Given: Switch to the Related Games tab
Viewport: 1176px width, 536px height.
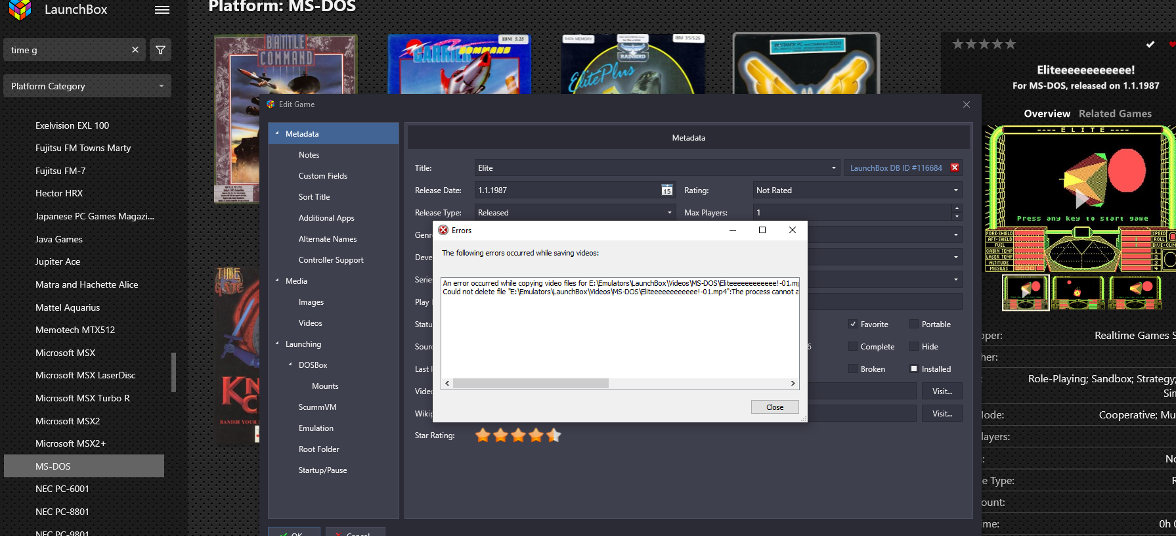Looking at the screenshot, I should (x=1115, y=114).
